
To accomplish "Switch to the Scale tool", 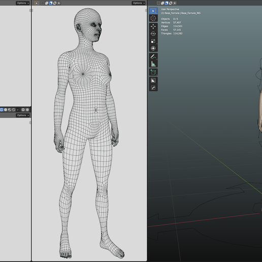I will [153, 41].
